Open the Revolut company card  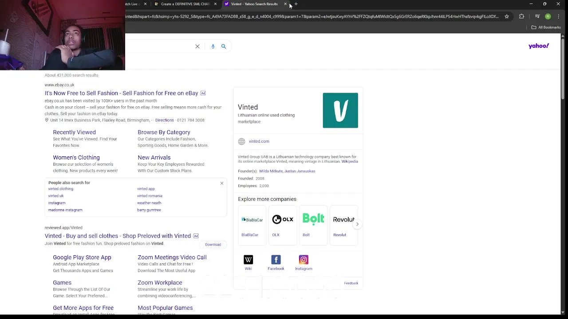[344, 225]
